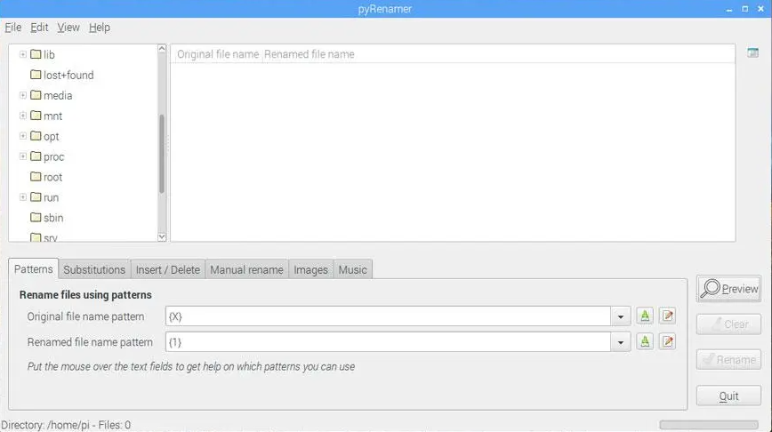Click the icon beside Original pattern dropdown
The width and height of the screenshot is (772, 432).
(x=645, y=316)
